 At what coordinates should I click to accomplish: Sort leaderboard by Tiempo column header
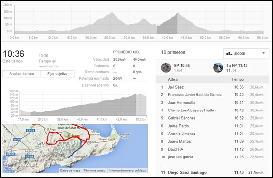pyautogui.click(x=237, y=80)
